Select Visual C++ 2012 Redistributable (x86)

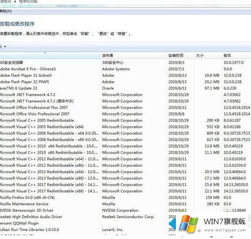coord(49,165)
